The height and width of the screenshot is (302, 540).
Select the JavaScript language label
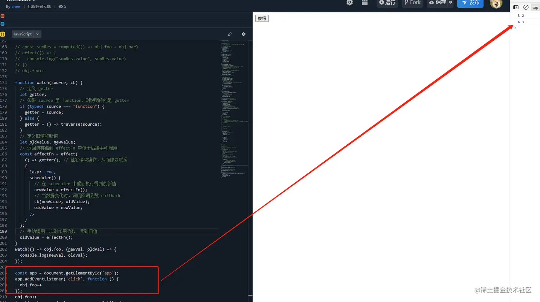pos(23,34)
